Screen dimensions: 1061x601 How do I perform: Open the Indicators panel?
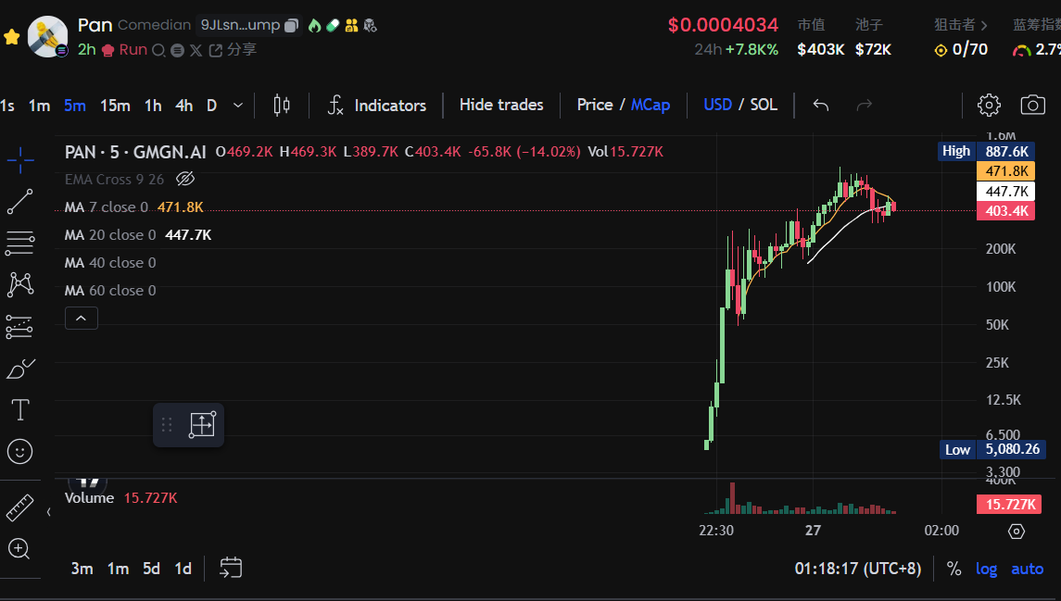377,105
